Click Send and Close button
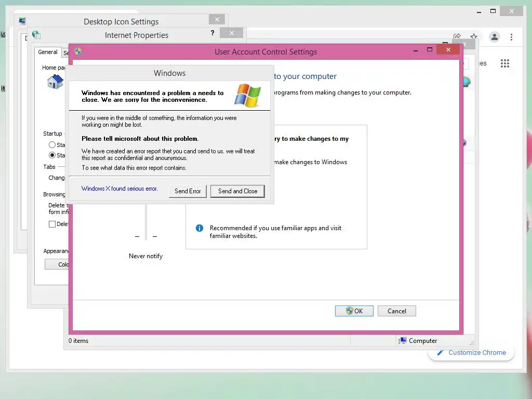 pyautogui.click(x=237, y=191)
